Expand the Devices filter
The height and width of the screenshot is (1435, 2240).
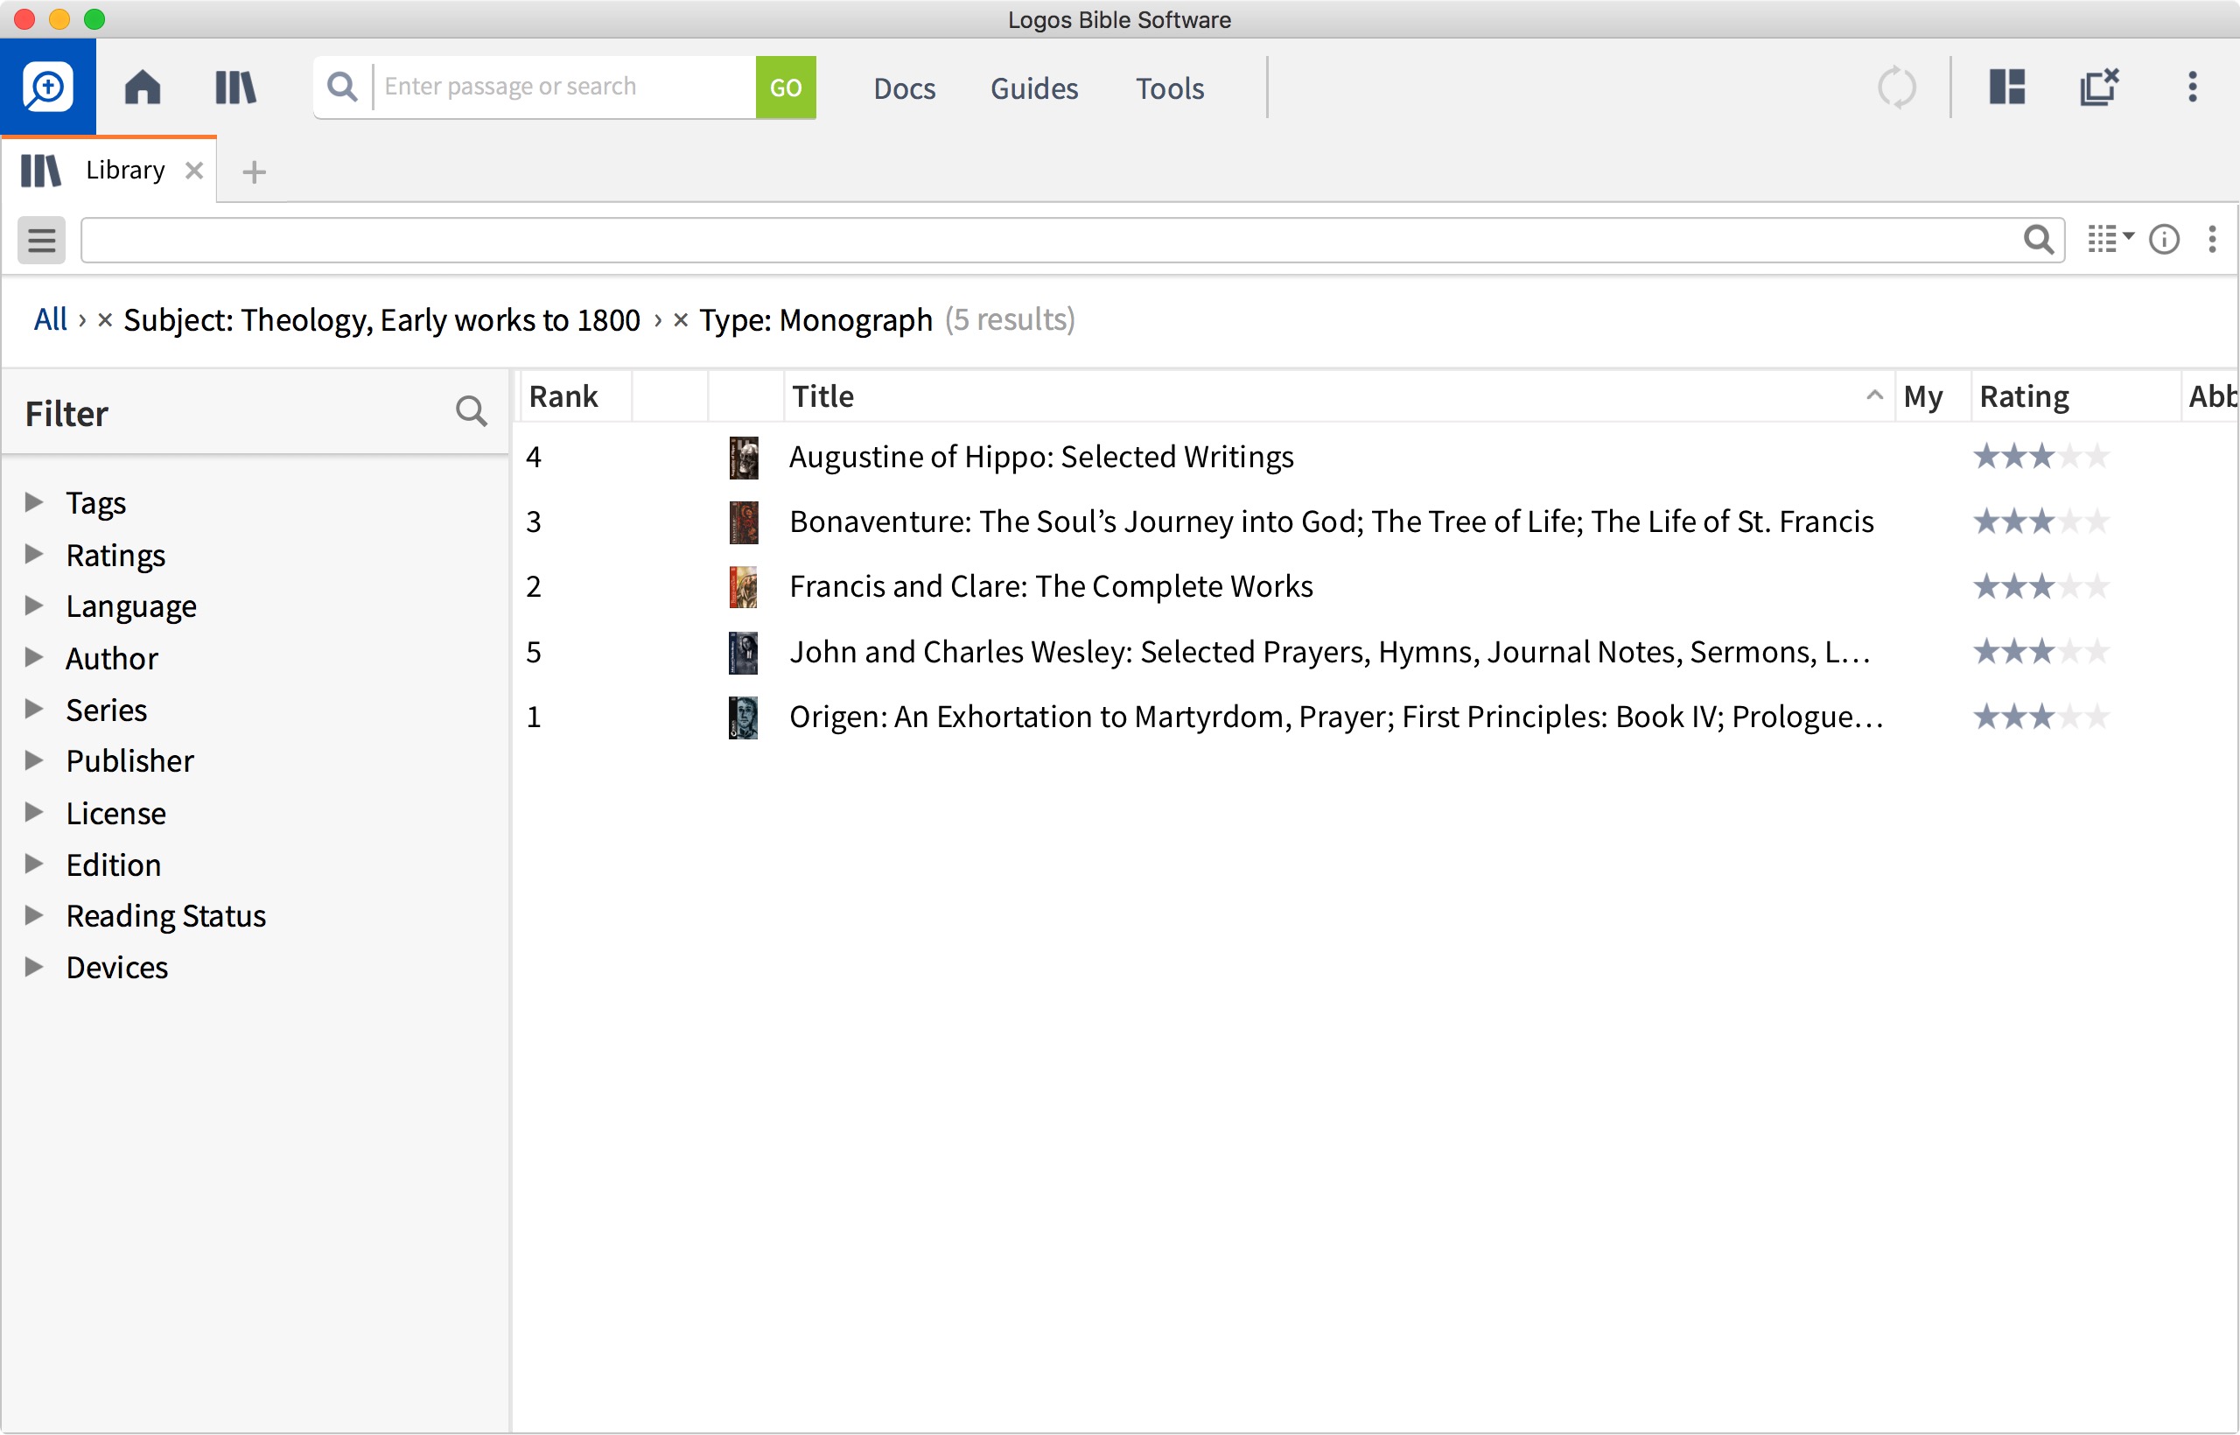tap(33, 967)
